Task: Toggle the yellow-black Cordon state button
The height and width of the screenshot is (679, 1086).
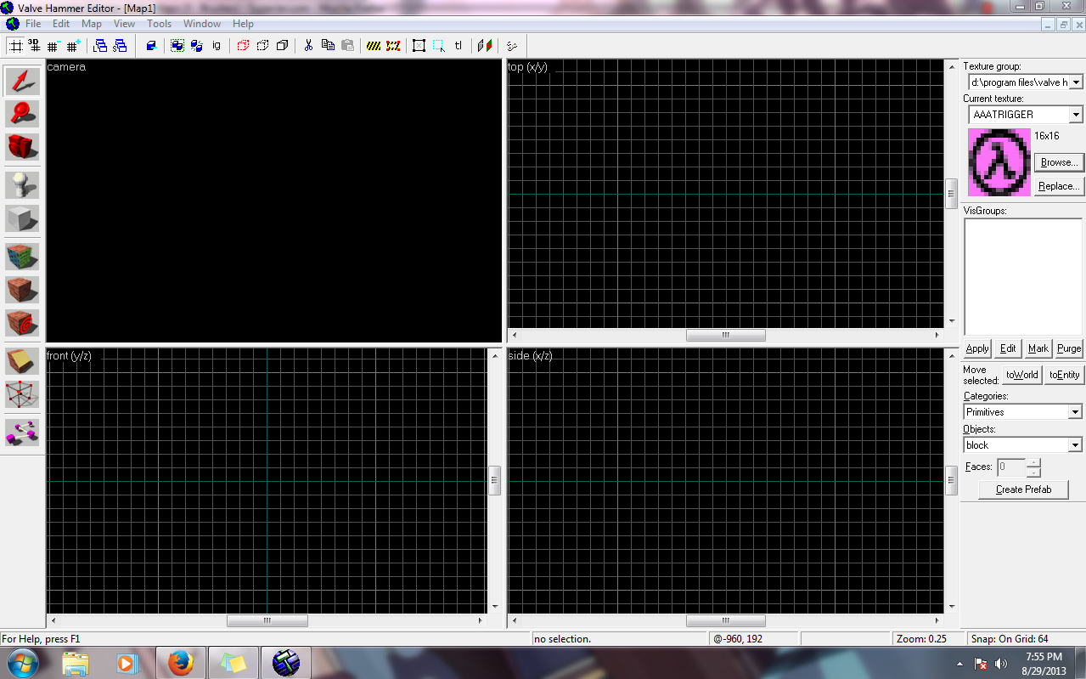Action: coord(374,46)
